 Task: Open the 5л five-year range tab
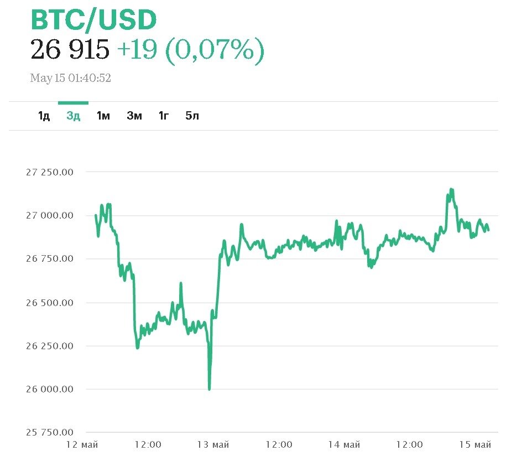(192, 116)
